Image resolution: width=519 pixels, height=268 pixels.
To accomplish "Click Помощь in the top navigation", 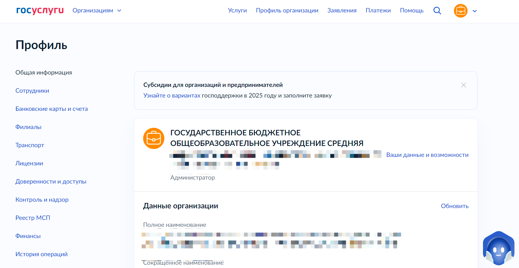I will click(x=412, y=11).
